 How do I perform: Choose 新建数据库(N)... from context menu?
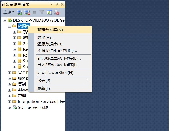pyautogui.click(x=60, y=30)
